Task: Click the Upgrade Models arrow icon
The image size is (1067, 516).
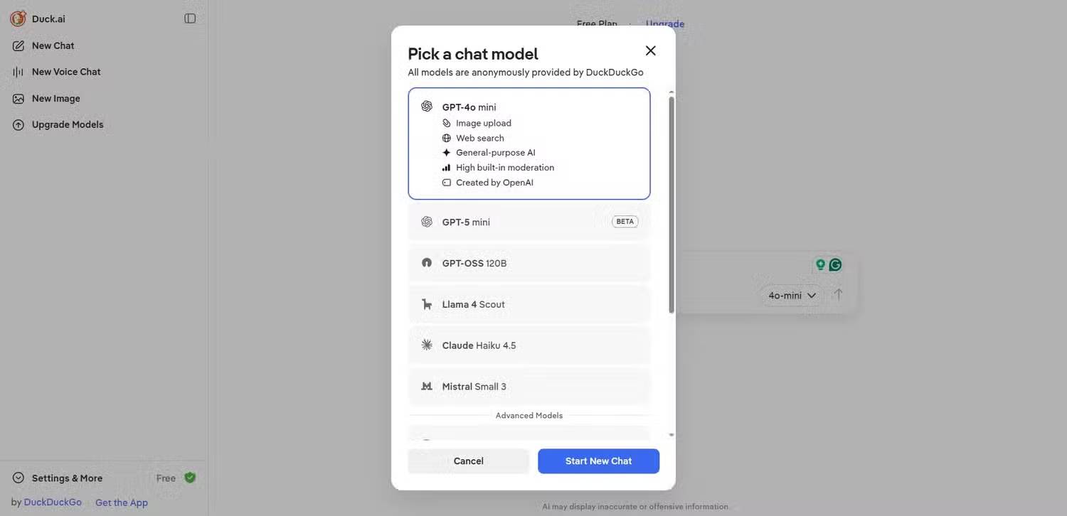Action: coord(18,125)
